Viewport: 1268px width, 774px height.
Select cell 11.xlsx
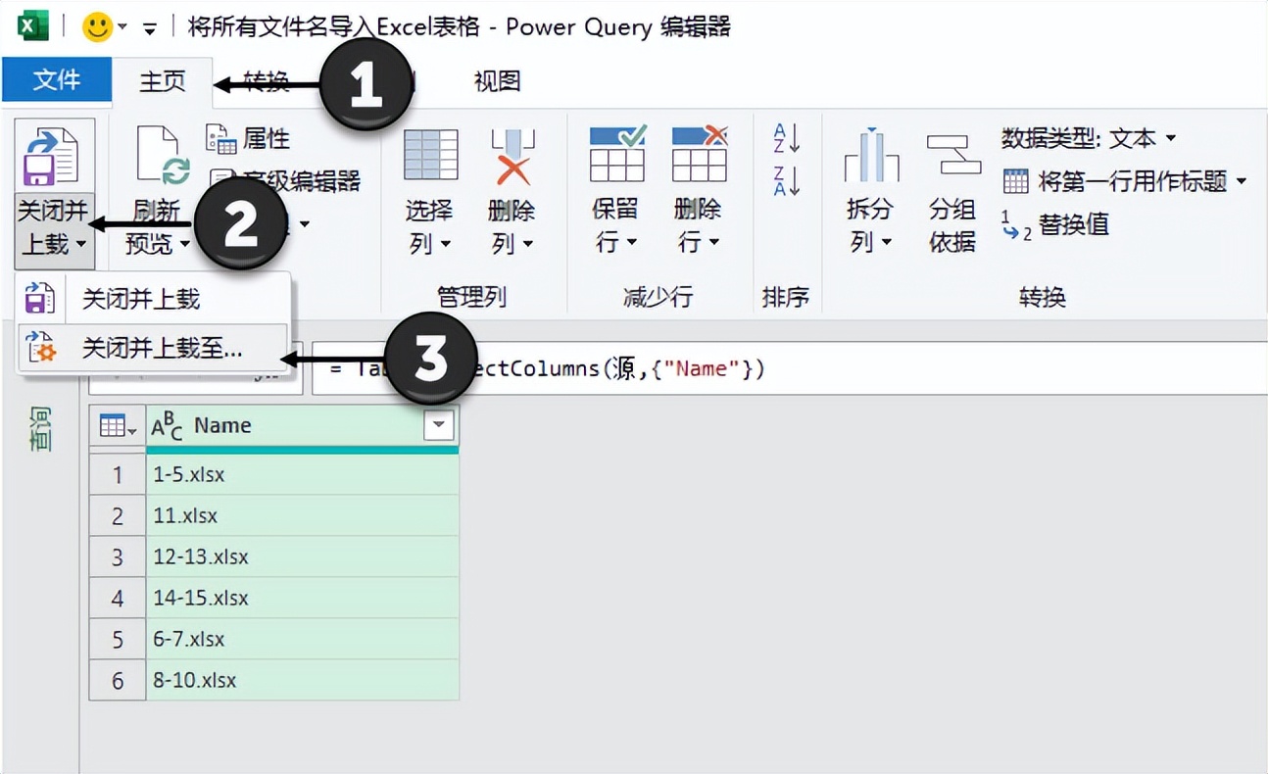(302, 515)
